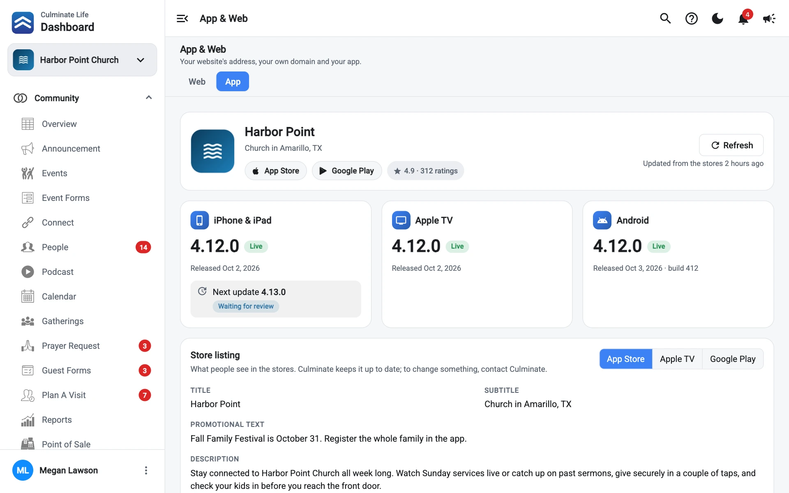Collapse the Community section chevron
The image size is (789, 493).
pyautogui.click(x=149, y=98)
